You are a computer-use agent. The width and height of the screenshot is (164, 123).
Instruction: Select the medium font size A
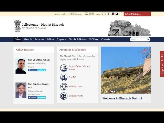tap(106, 14)
